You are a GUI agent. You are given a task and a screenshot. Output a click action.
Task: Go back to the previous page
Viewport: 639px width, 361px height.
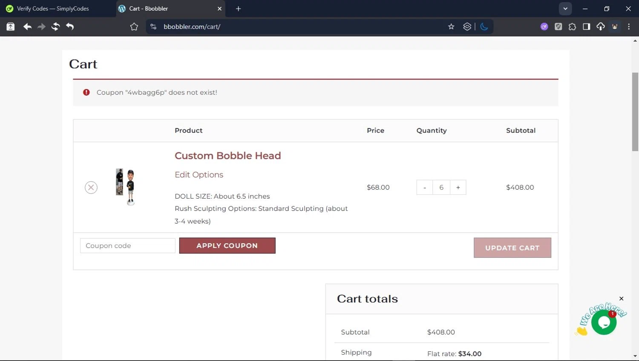pyautogui.click(x=27, y=26)
